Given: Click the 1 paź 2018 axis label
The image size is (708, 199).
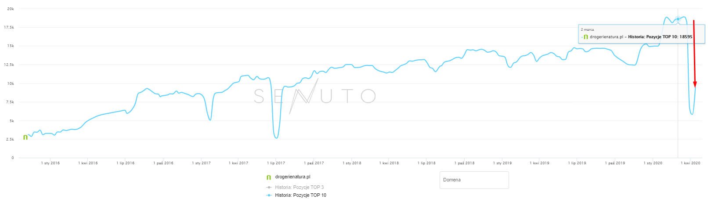Looking at the screenshot, I should (464, 163).
